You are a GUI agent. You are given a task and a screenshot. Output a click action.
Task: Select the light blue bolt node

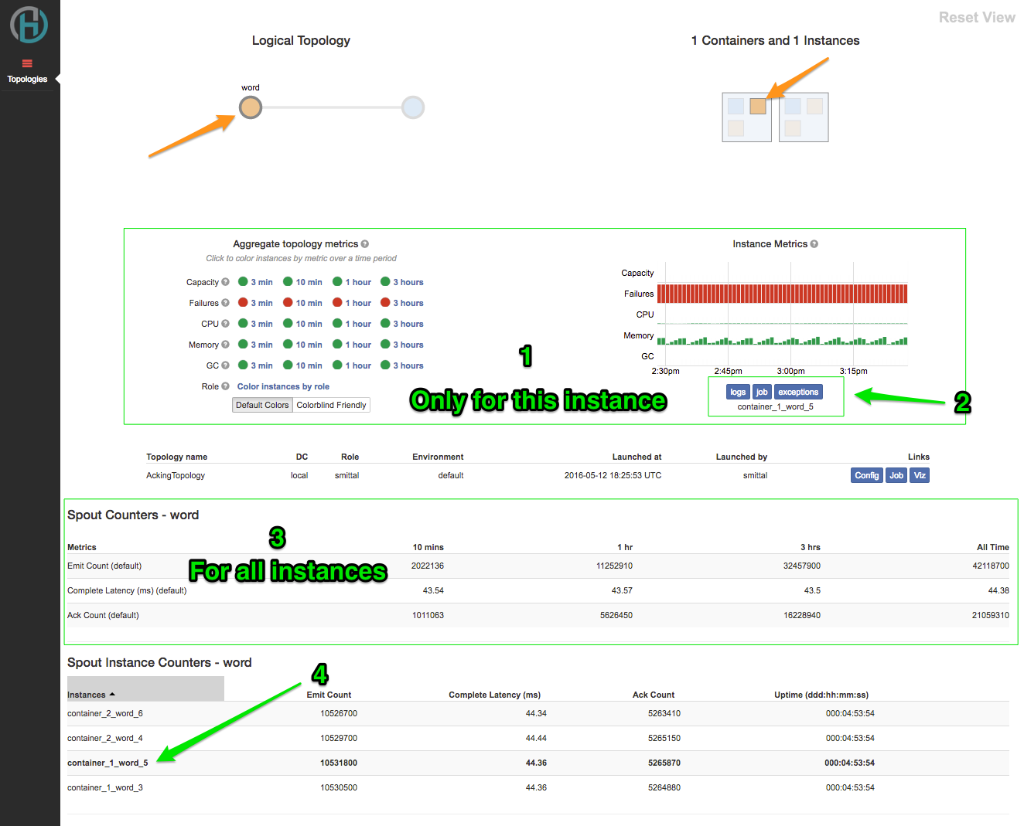413,107
